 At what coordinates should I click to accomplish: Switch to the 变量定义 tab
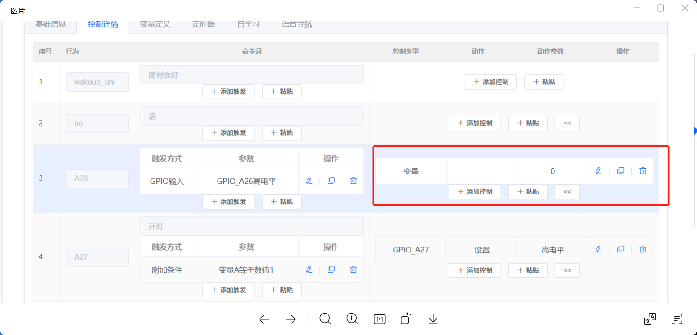click(x=155, y=25)
